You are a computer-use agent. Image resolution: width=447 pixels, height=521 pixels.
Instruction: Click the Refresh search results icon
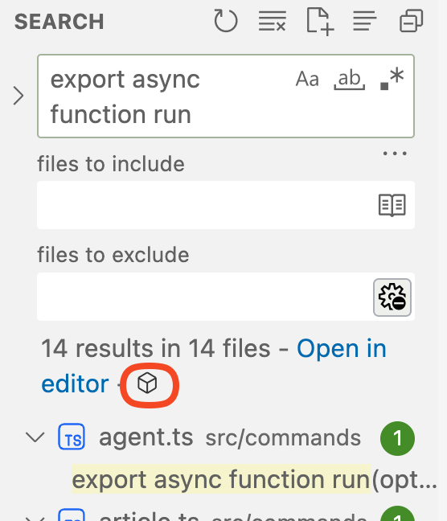tap(226, 21)
